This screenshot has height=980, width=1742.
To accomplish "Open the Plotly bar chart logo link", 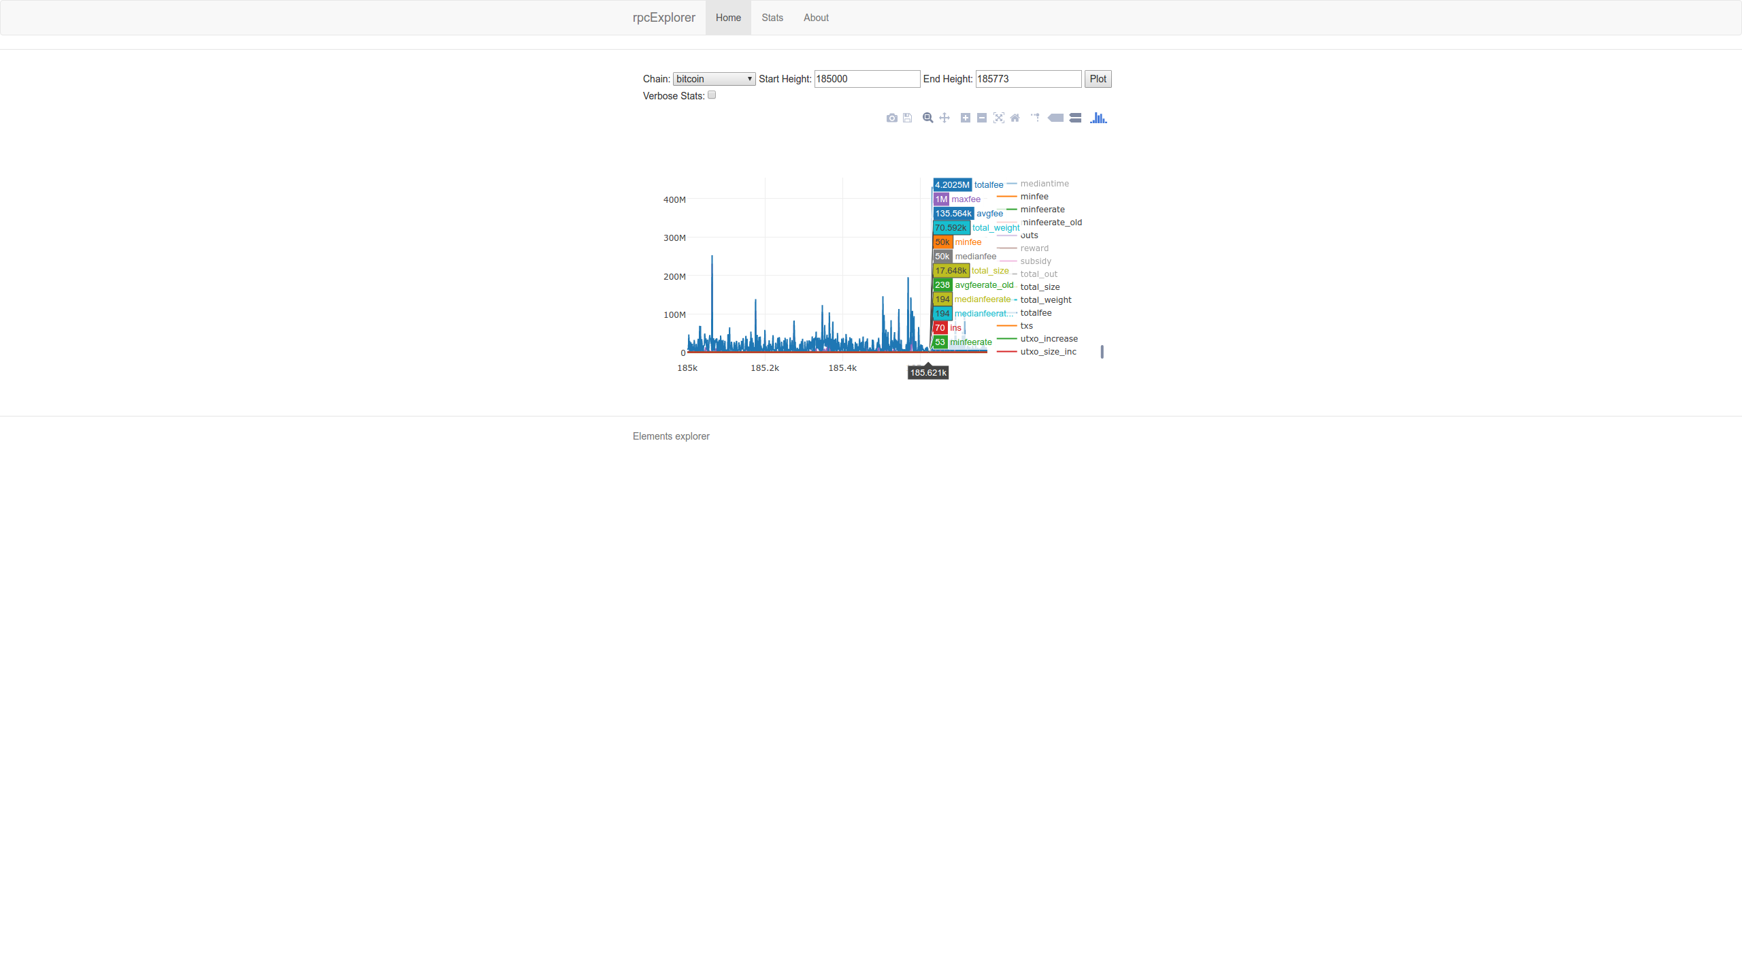I will click(x=1098, y=118).
